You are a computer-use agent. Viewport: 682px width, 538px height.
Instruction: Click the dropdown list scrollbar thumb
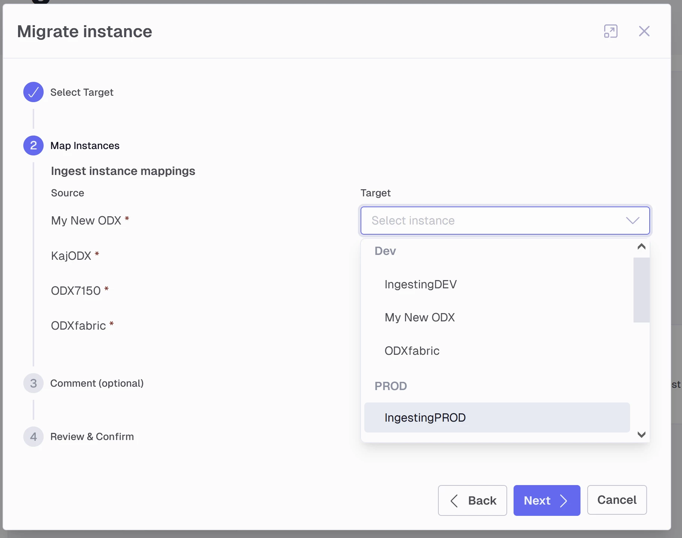tap(641, 289)
